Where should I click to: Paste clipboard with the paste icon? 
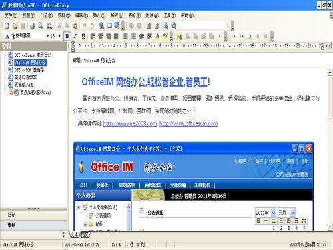[x=75, y=25]
